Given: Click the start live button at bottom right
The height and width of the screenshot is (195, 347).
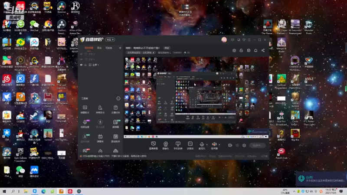Looking at the screenshot, I should tap(257, 145).
